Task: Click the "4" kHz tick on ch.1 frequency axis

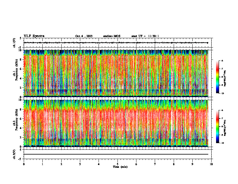Action: (21, 78)
